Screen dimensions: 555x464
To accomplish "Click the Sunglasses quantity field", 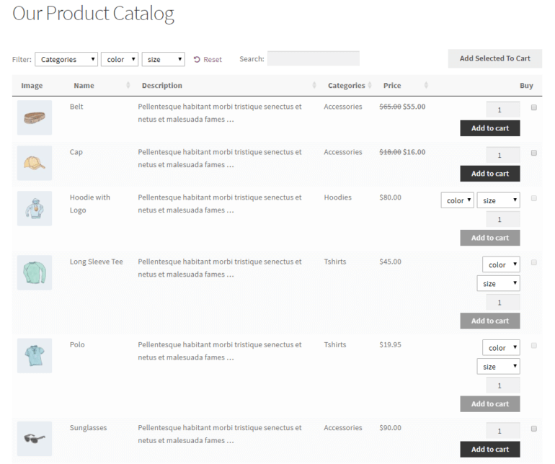I will point(503,430).
